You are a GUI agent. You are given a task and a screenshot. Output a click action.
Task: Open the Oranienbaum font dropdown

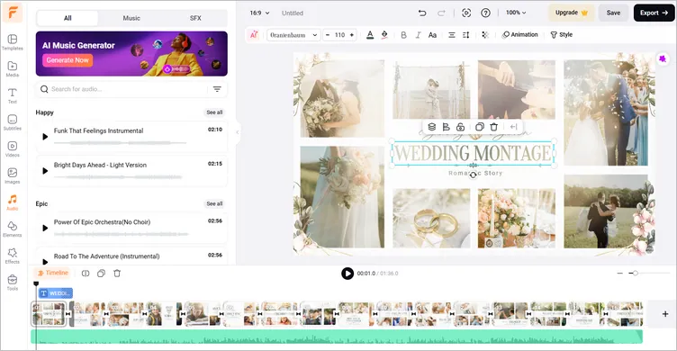(x=293, y=35)
